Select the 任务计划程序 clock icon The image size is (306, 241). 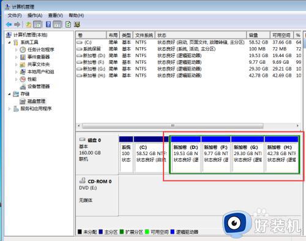[23, 50]
